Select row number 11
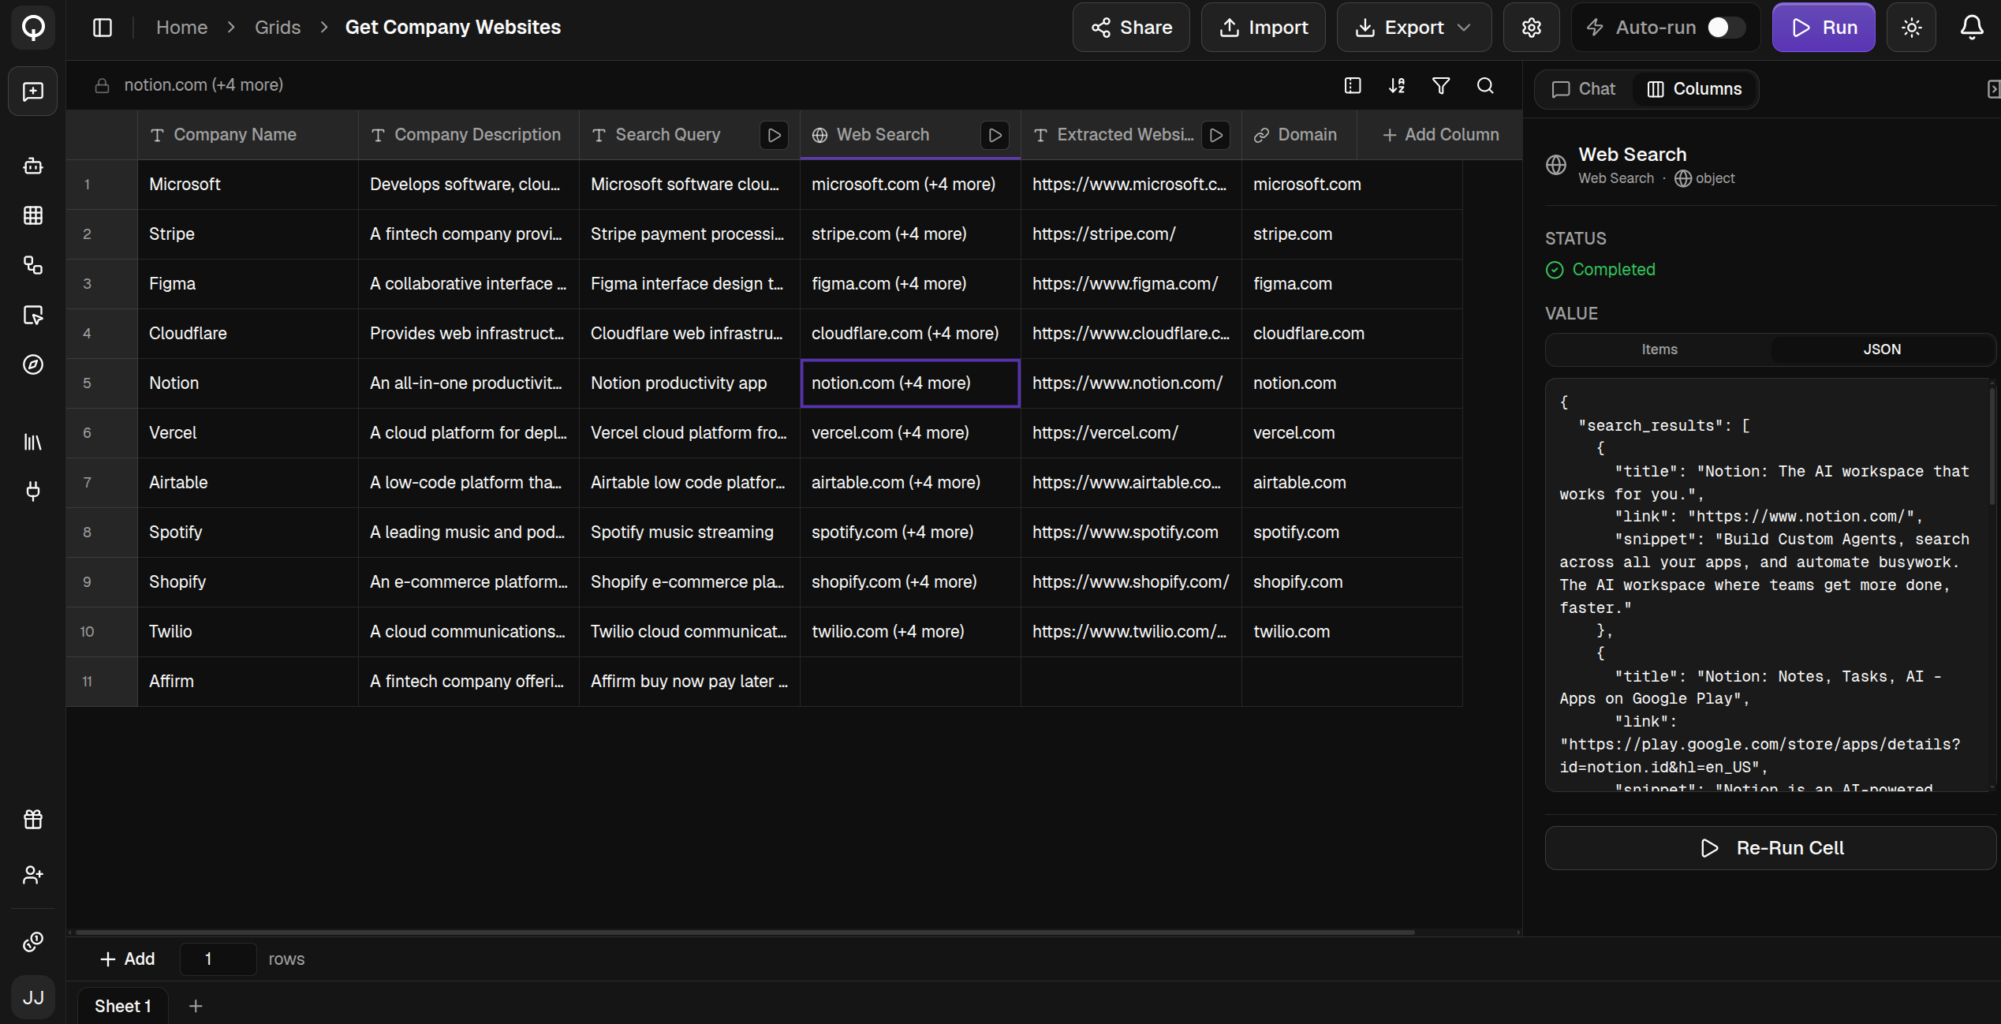Image resolution: width=2001 pixels, height=1024 pixels. (x=102, y=682)
